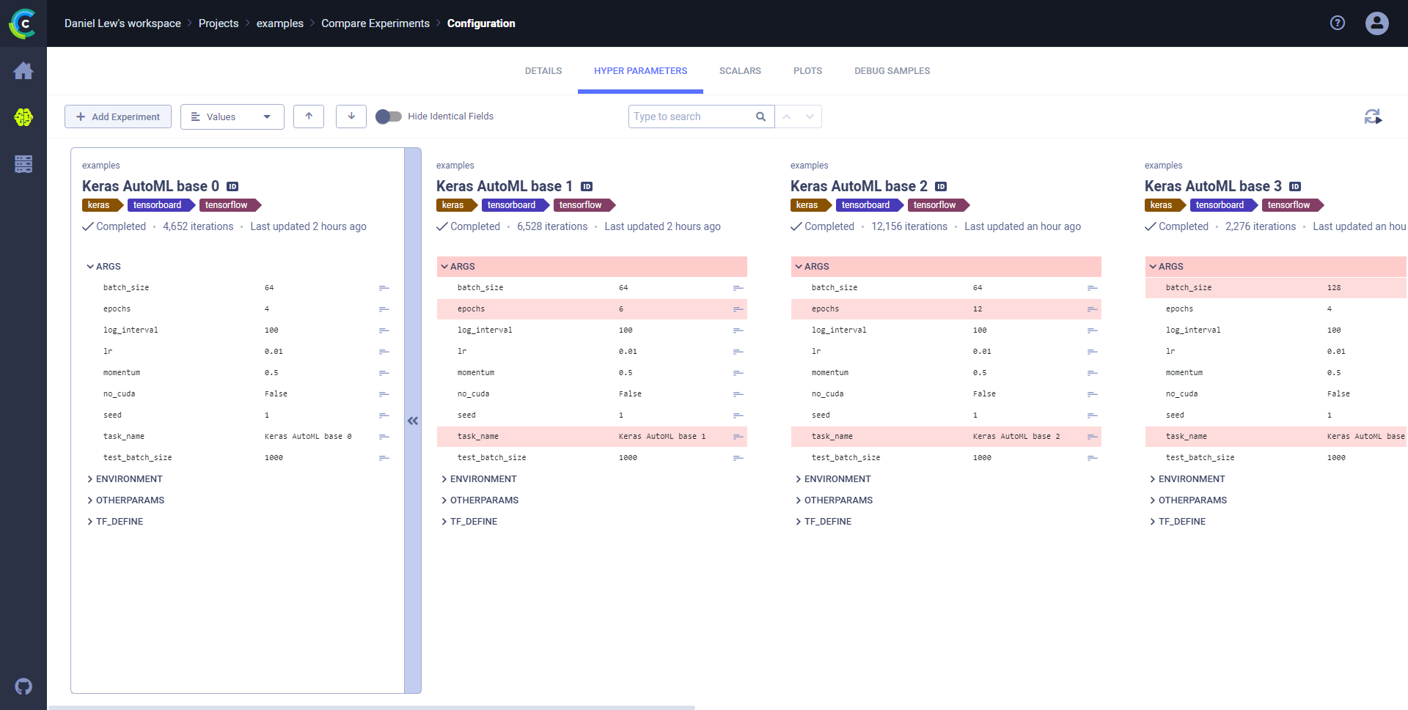Viewport: 1408px width, 710px height.
Task: Click the next difference down-arrow button
Action: pyautogui.click(x=351, y=117)
